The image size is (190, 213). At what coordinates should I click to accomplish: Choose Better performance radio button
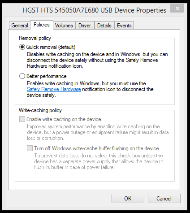click(22, 76)
